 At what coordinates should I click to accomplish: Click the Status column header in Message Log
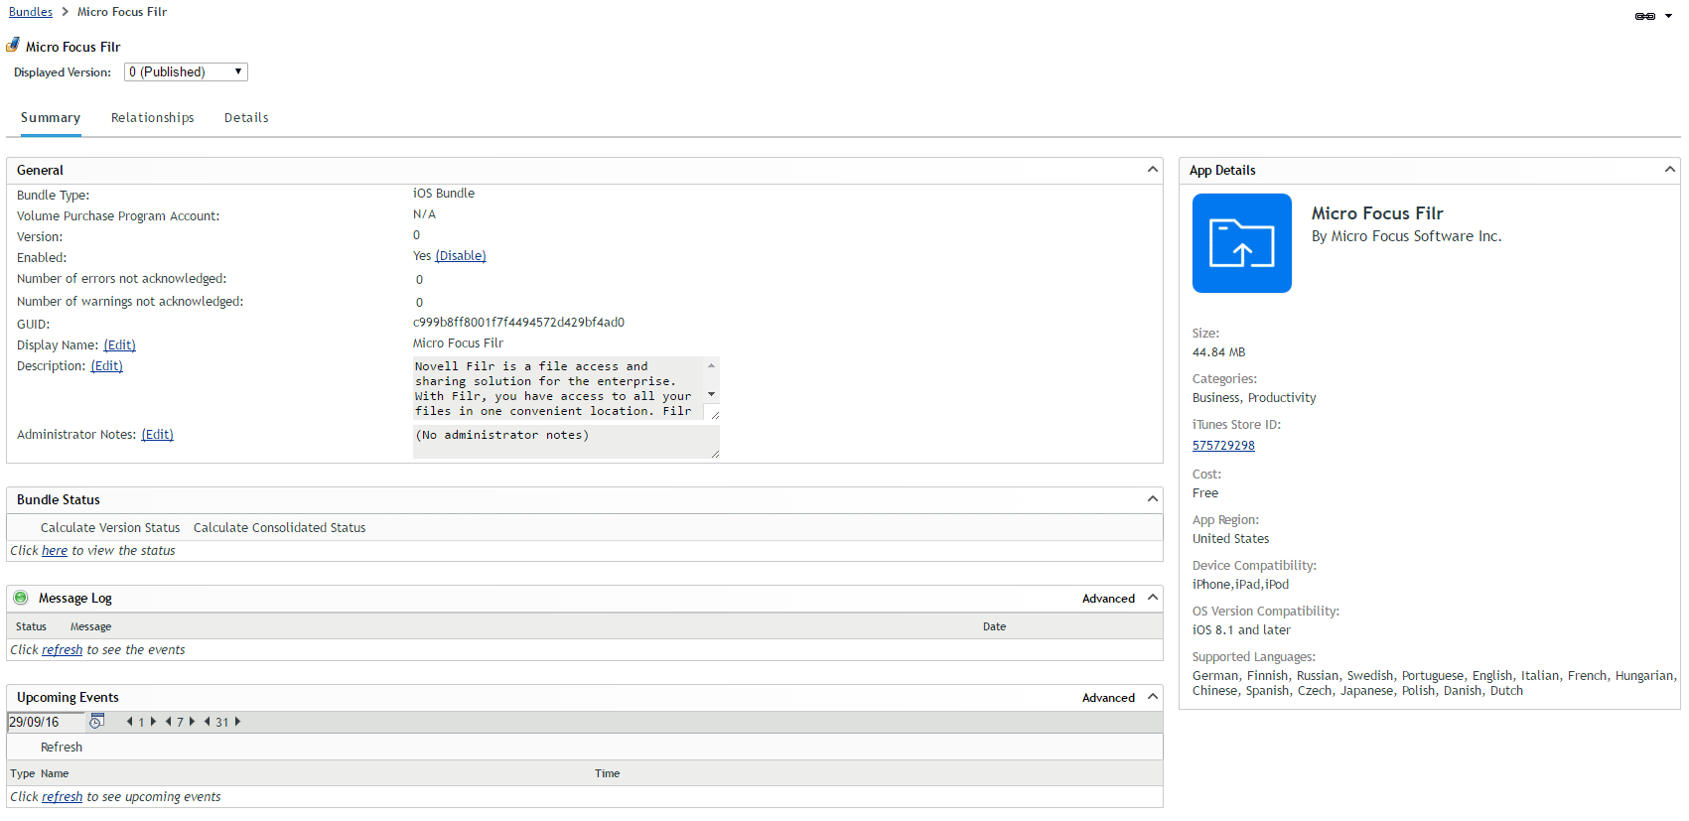pyautogui.click(x=31, y=626)
